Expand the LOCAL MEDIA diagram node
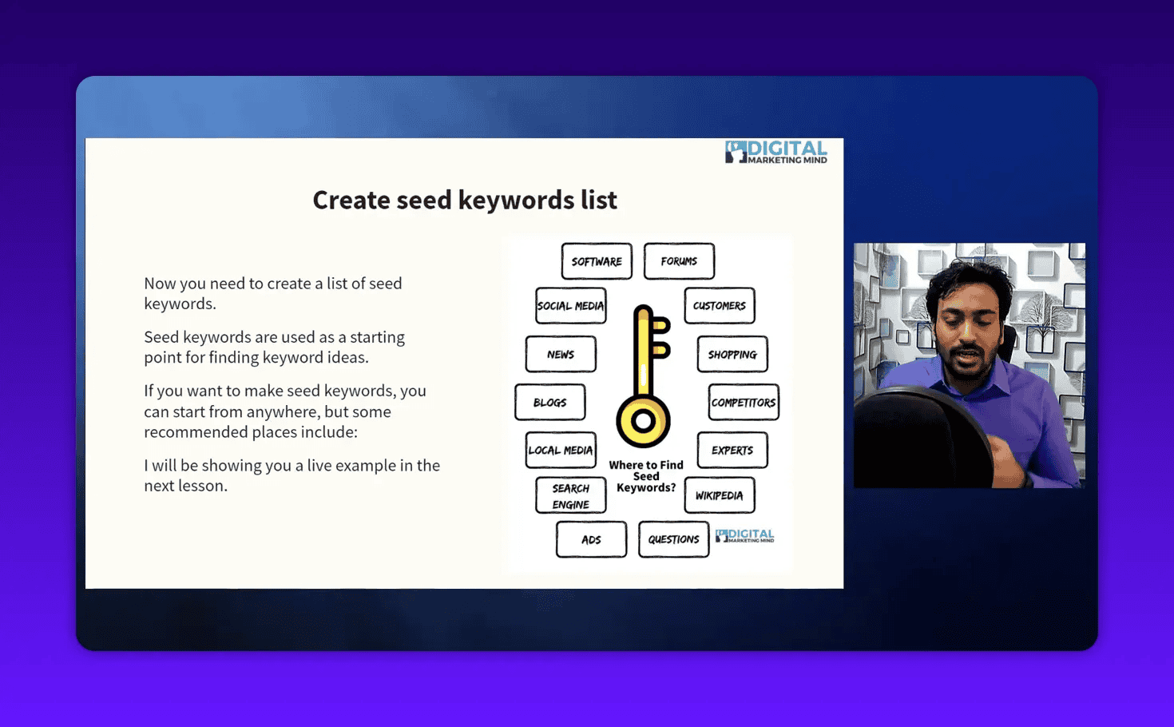The height and width of the screenshot is (727, 1174). pyautogui.click(x=560, y=450)
